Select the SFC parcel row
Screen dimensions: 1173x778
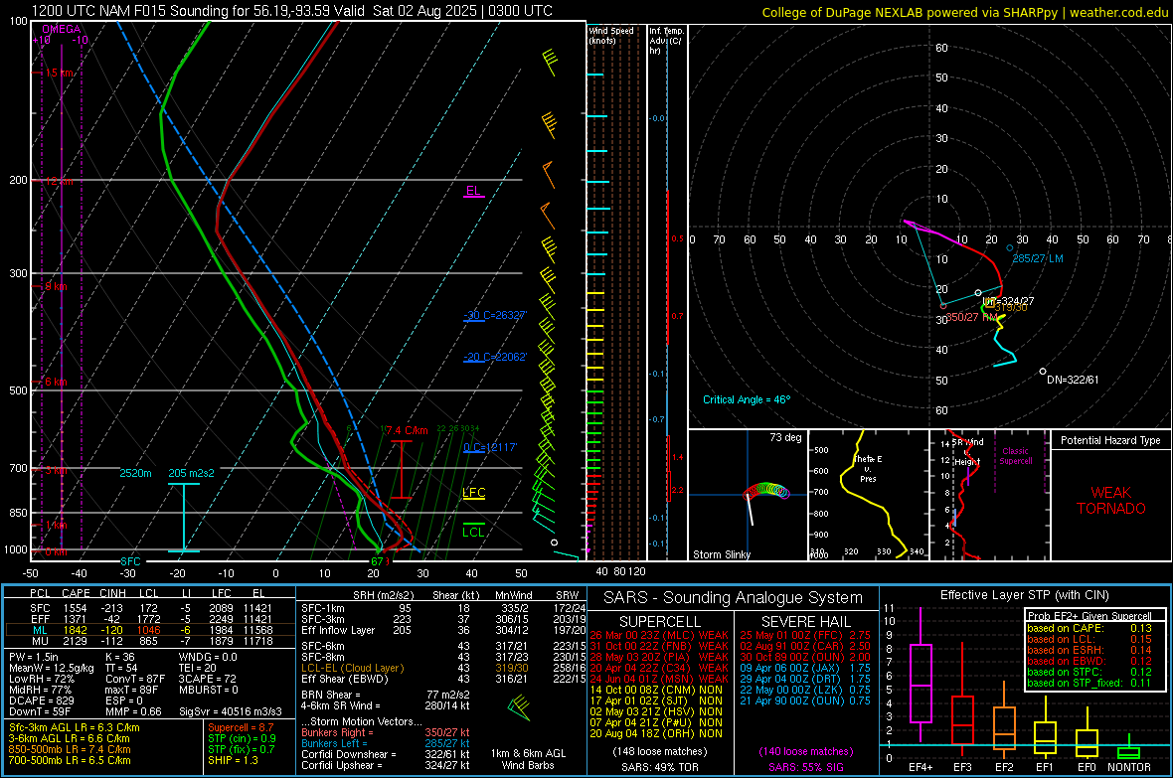click(x=150, y=608)
